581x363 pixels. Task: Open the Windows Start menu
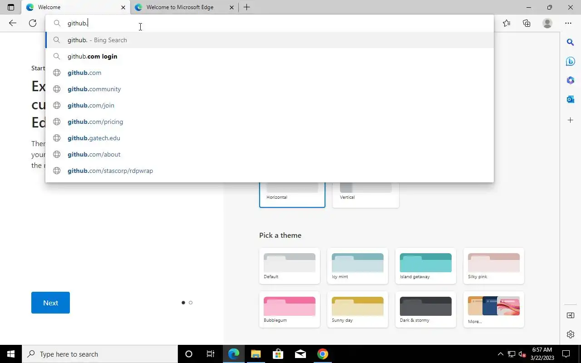[11, 354]
